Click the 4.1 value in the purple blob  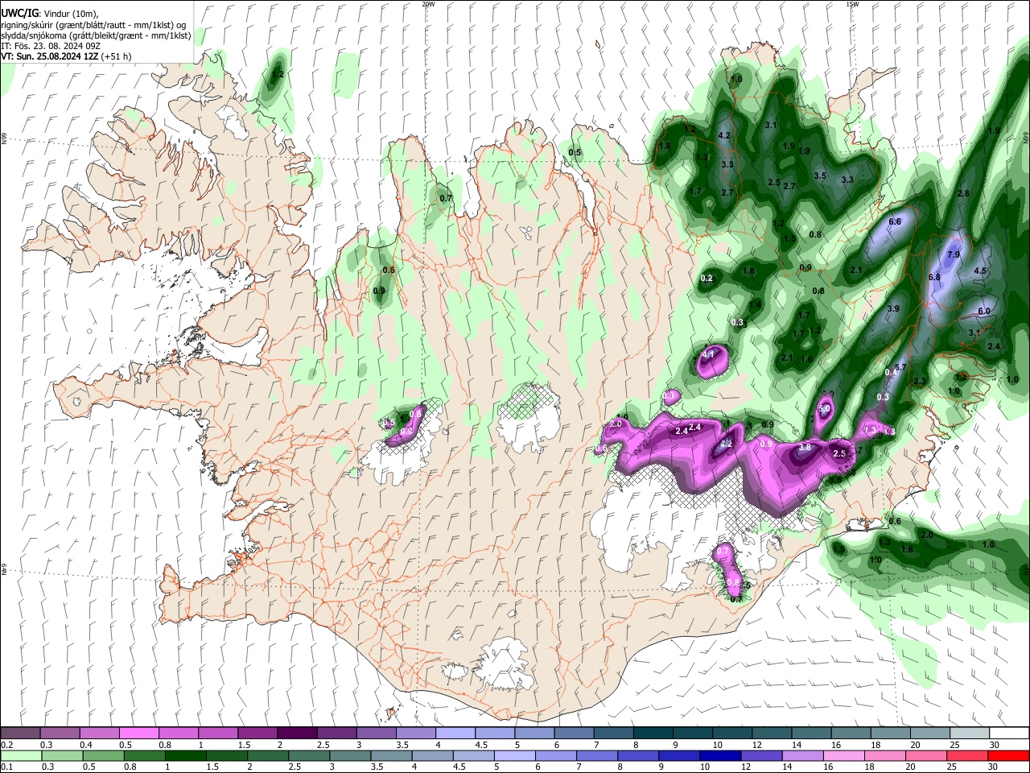coord(709,353)
